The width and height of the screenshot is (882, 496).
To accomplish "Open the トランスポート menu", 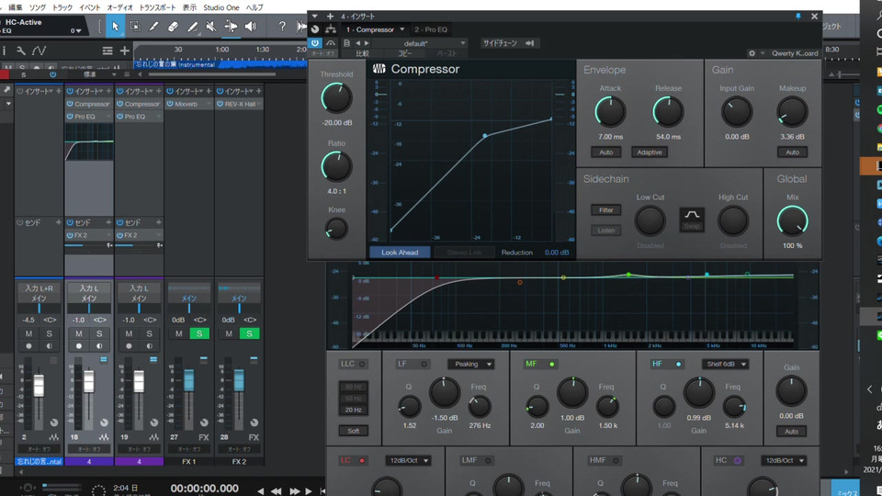I will tap(157, 7).
